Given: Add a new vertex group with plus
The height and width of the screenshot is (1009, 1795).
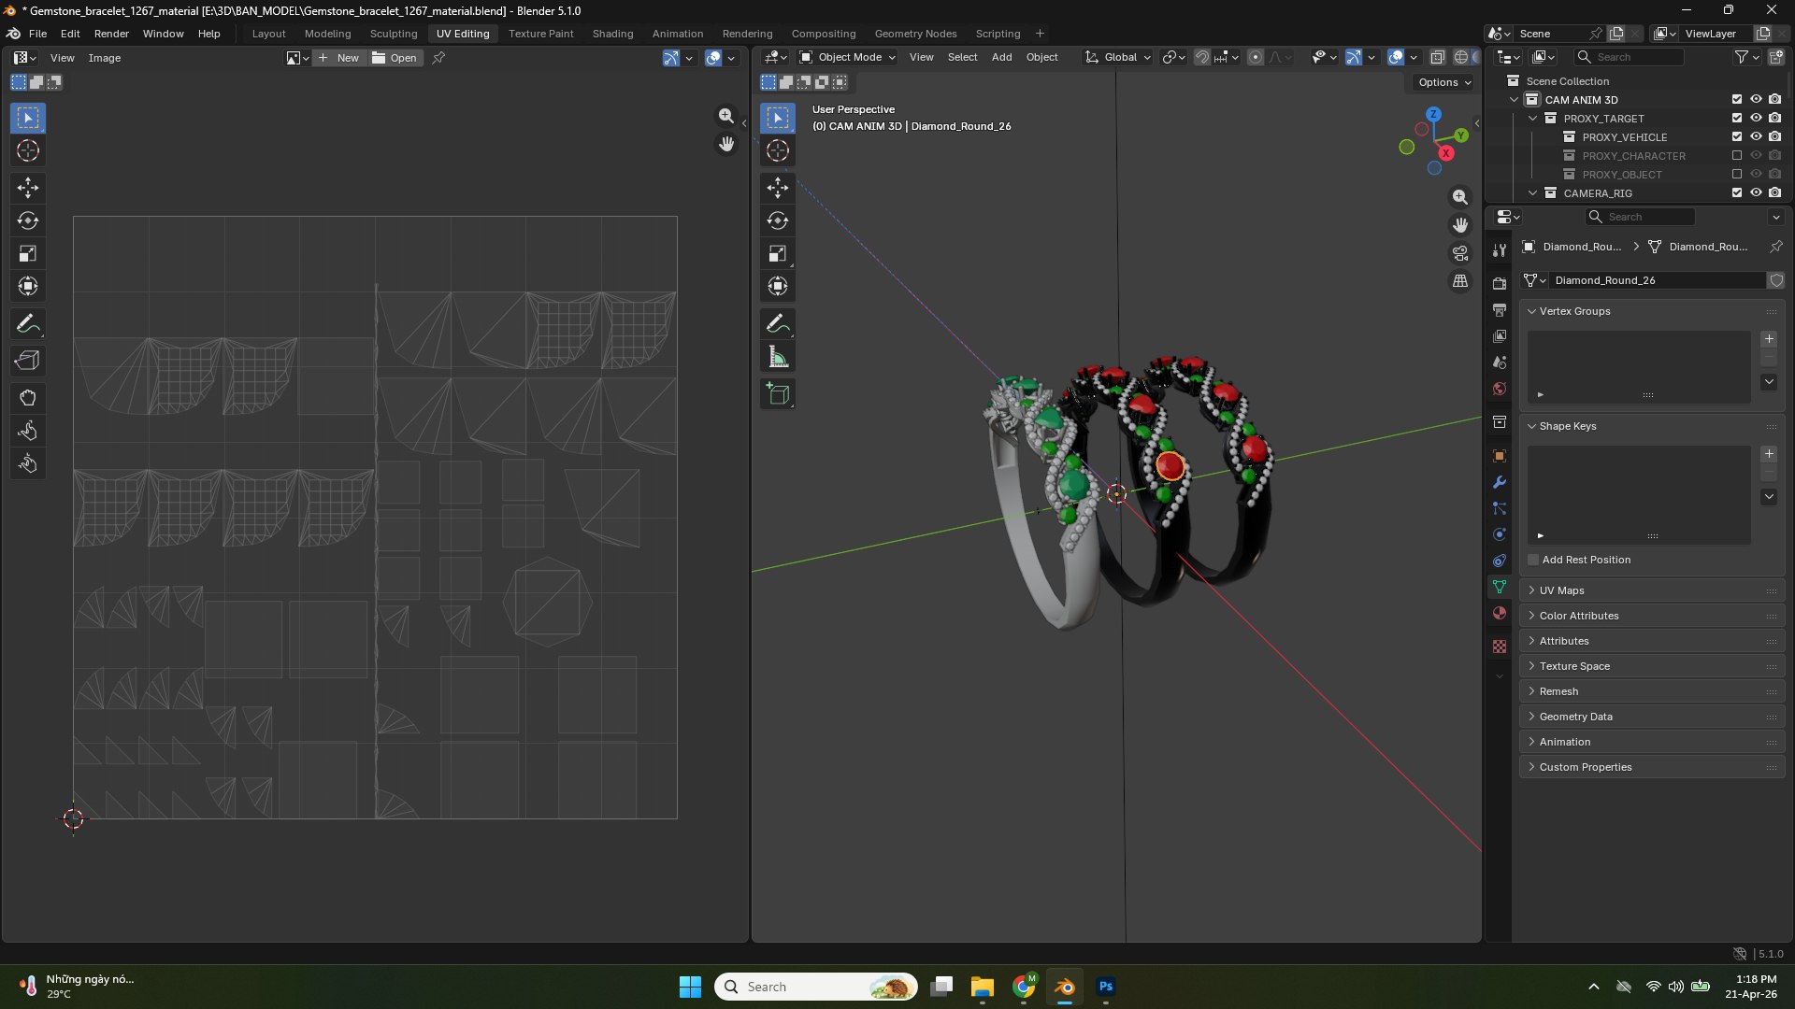Looking at the screenshot, I should 1769,339.
